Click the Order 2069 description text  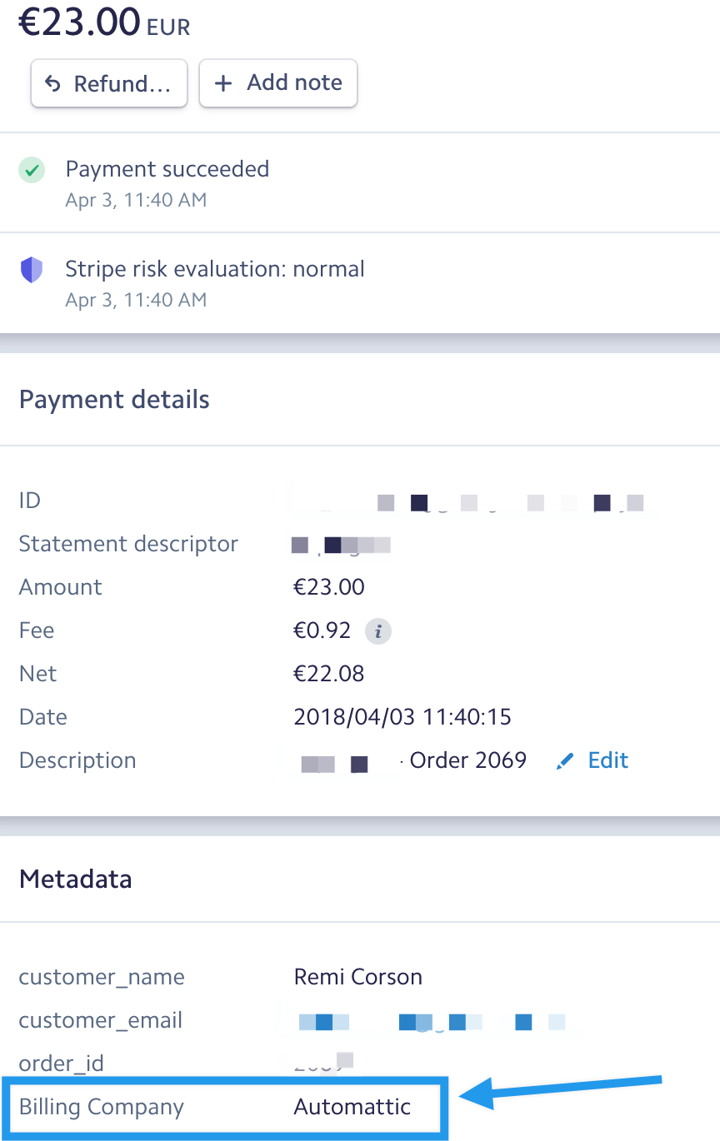467,760
